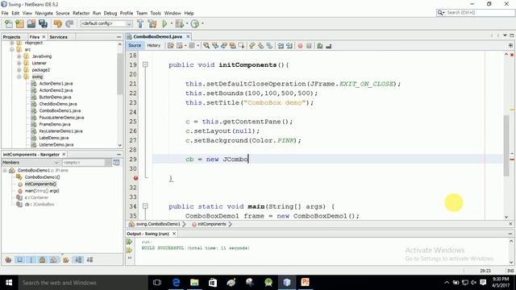Click the Source view button
The width and height of the screenshot is (516, 290).
135,45
